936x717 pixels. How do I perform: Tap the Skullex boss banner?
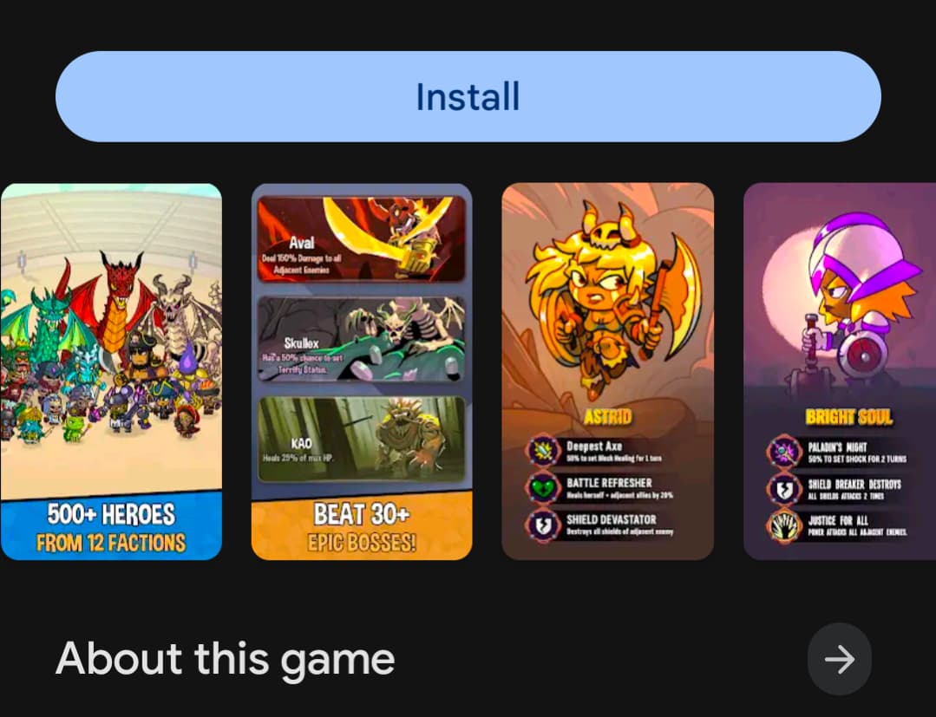361,339
